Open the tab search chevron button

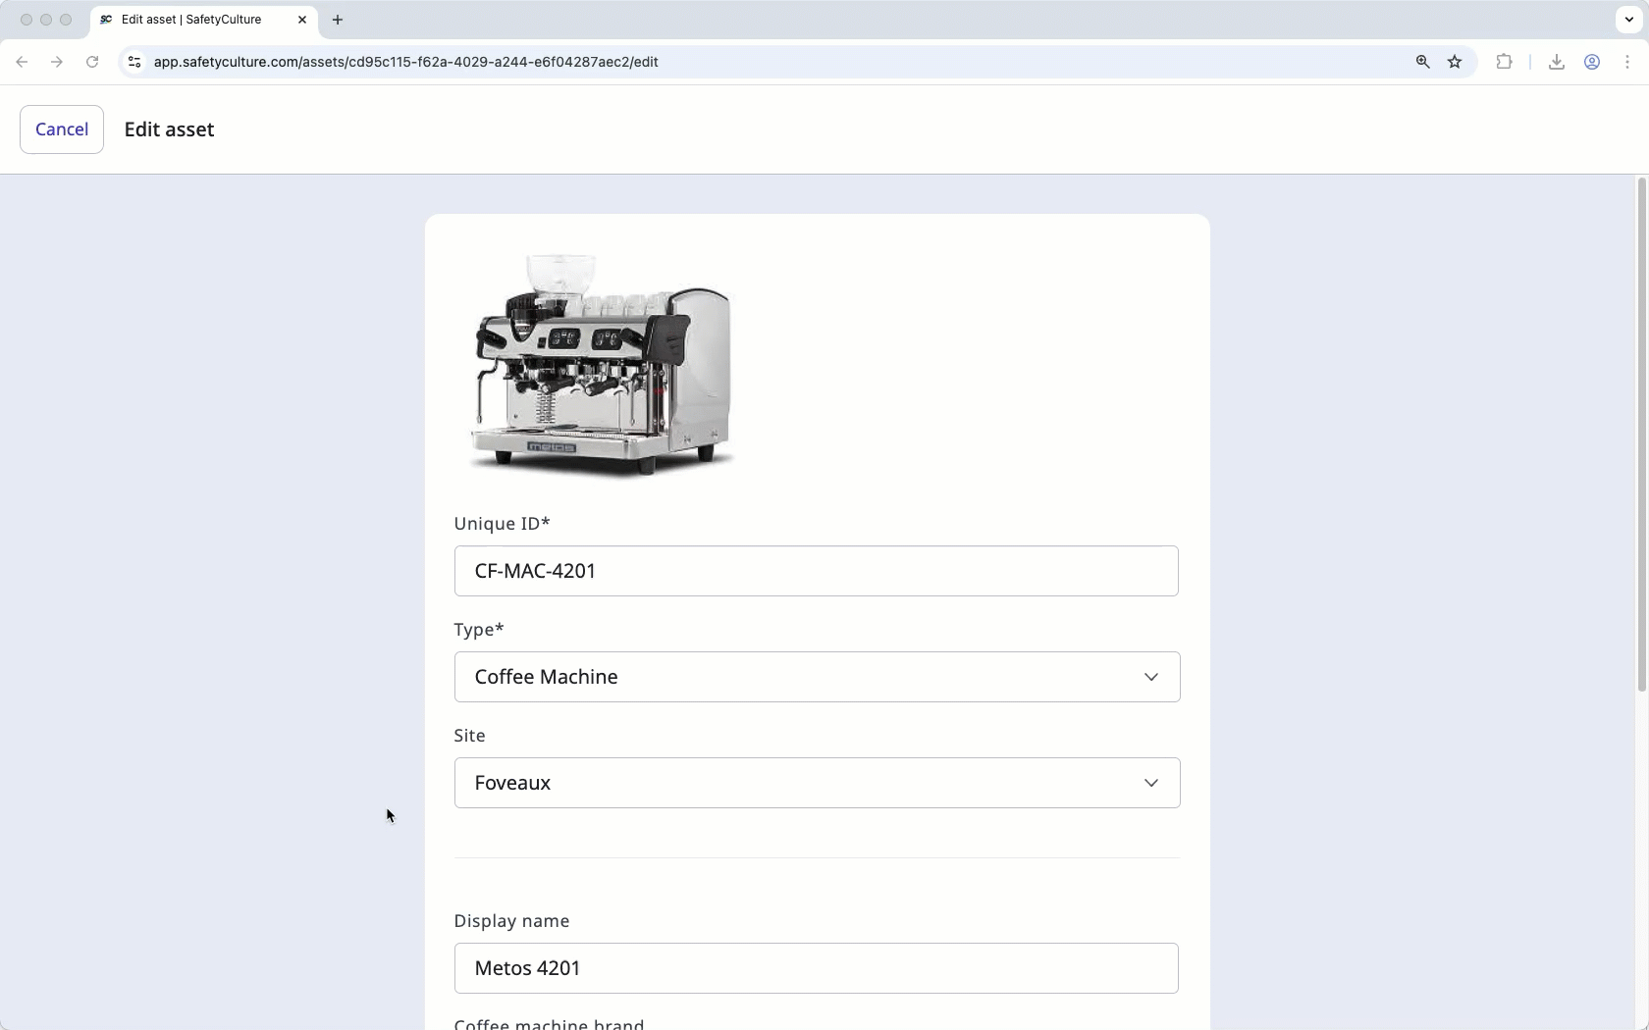(x=1629, y=20)
